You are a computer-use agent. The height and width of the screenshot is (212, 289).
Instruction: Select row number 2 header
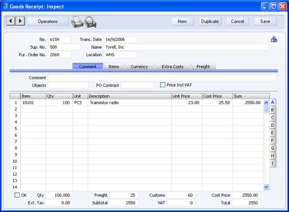click(15, 109)
